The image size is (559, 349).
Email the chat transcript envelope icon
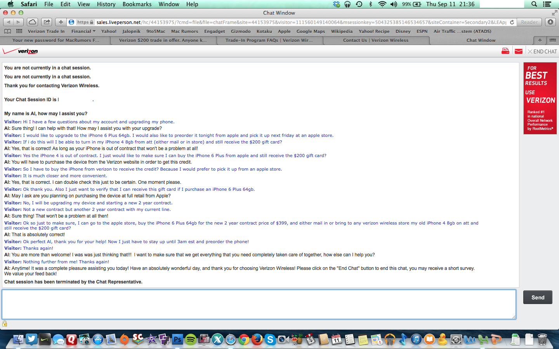click(x=518, y=51)
